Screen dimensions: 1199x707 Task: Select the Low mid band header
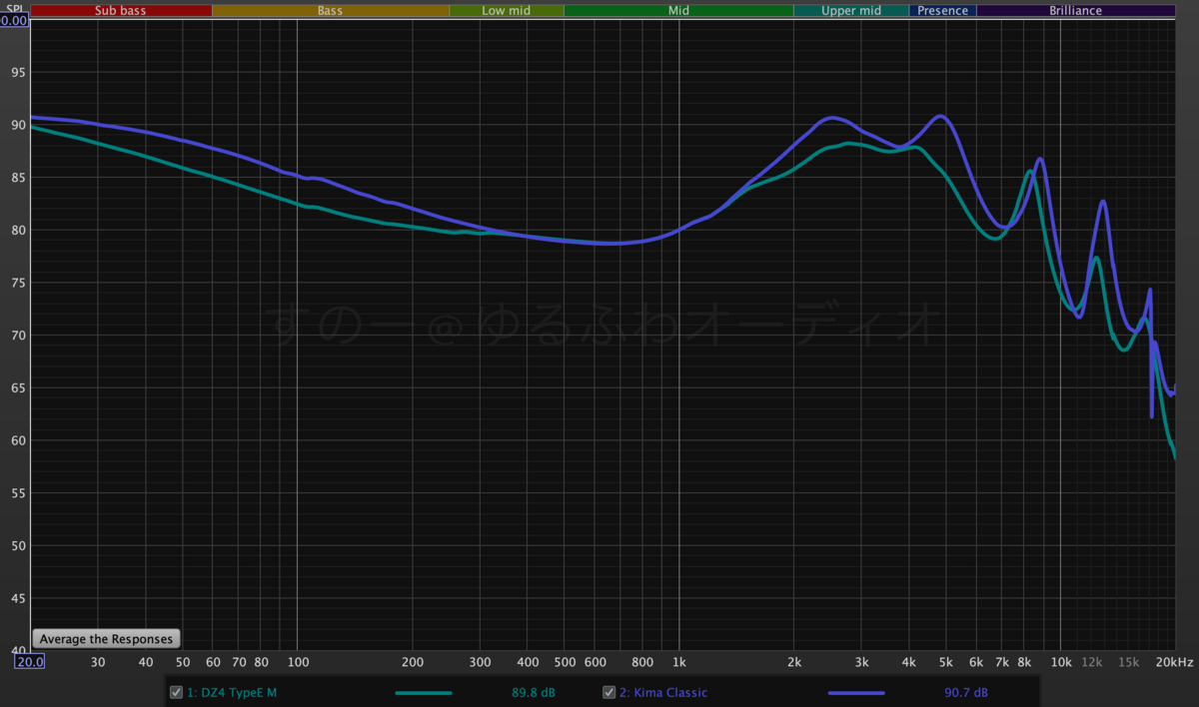point(507,10)
